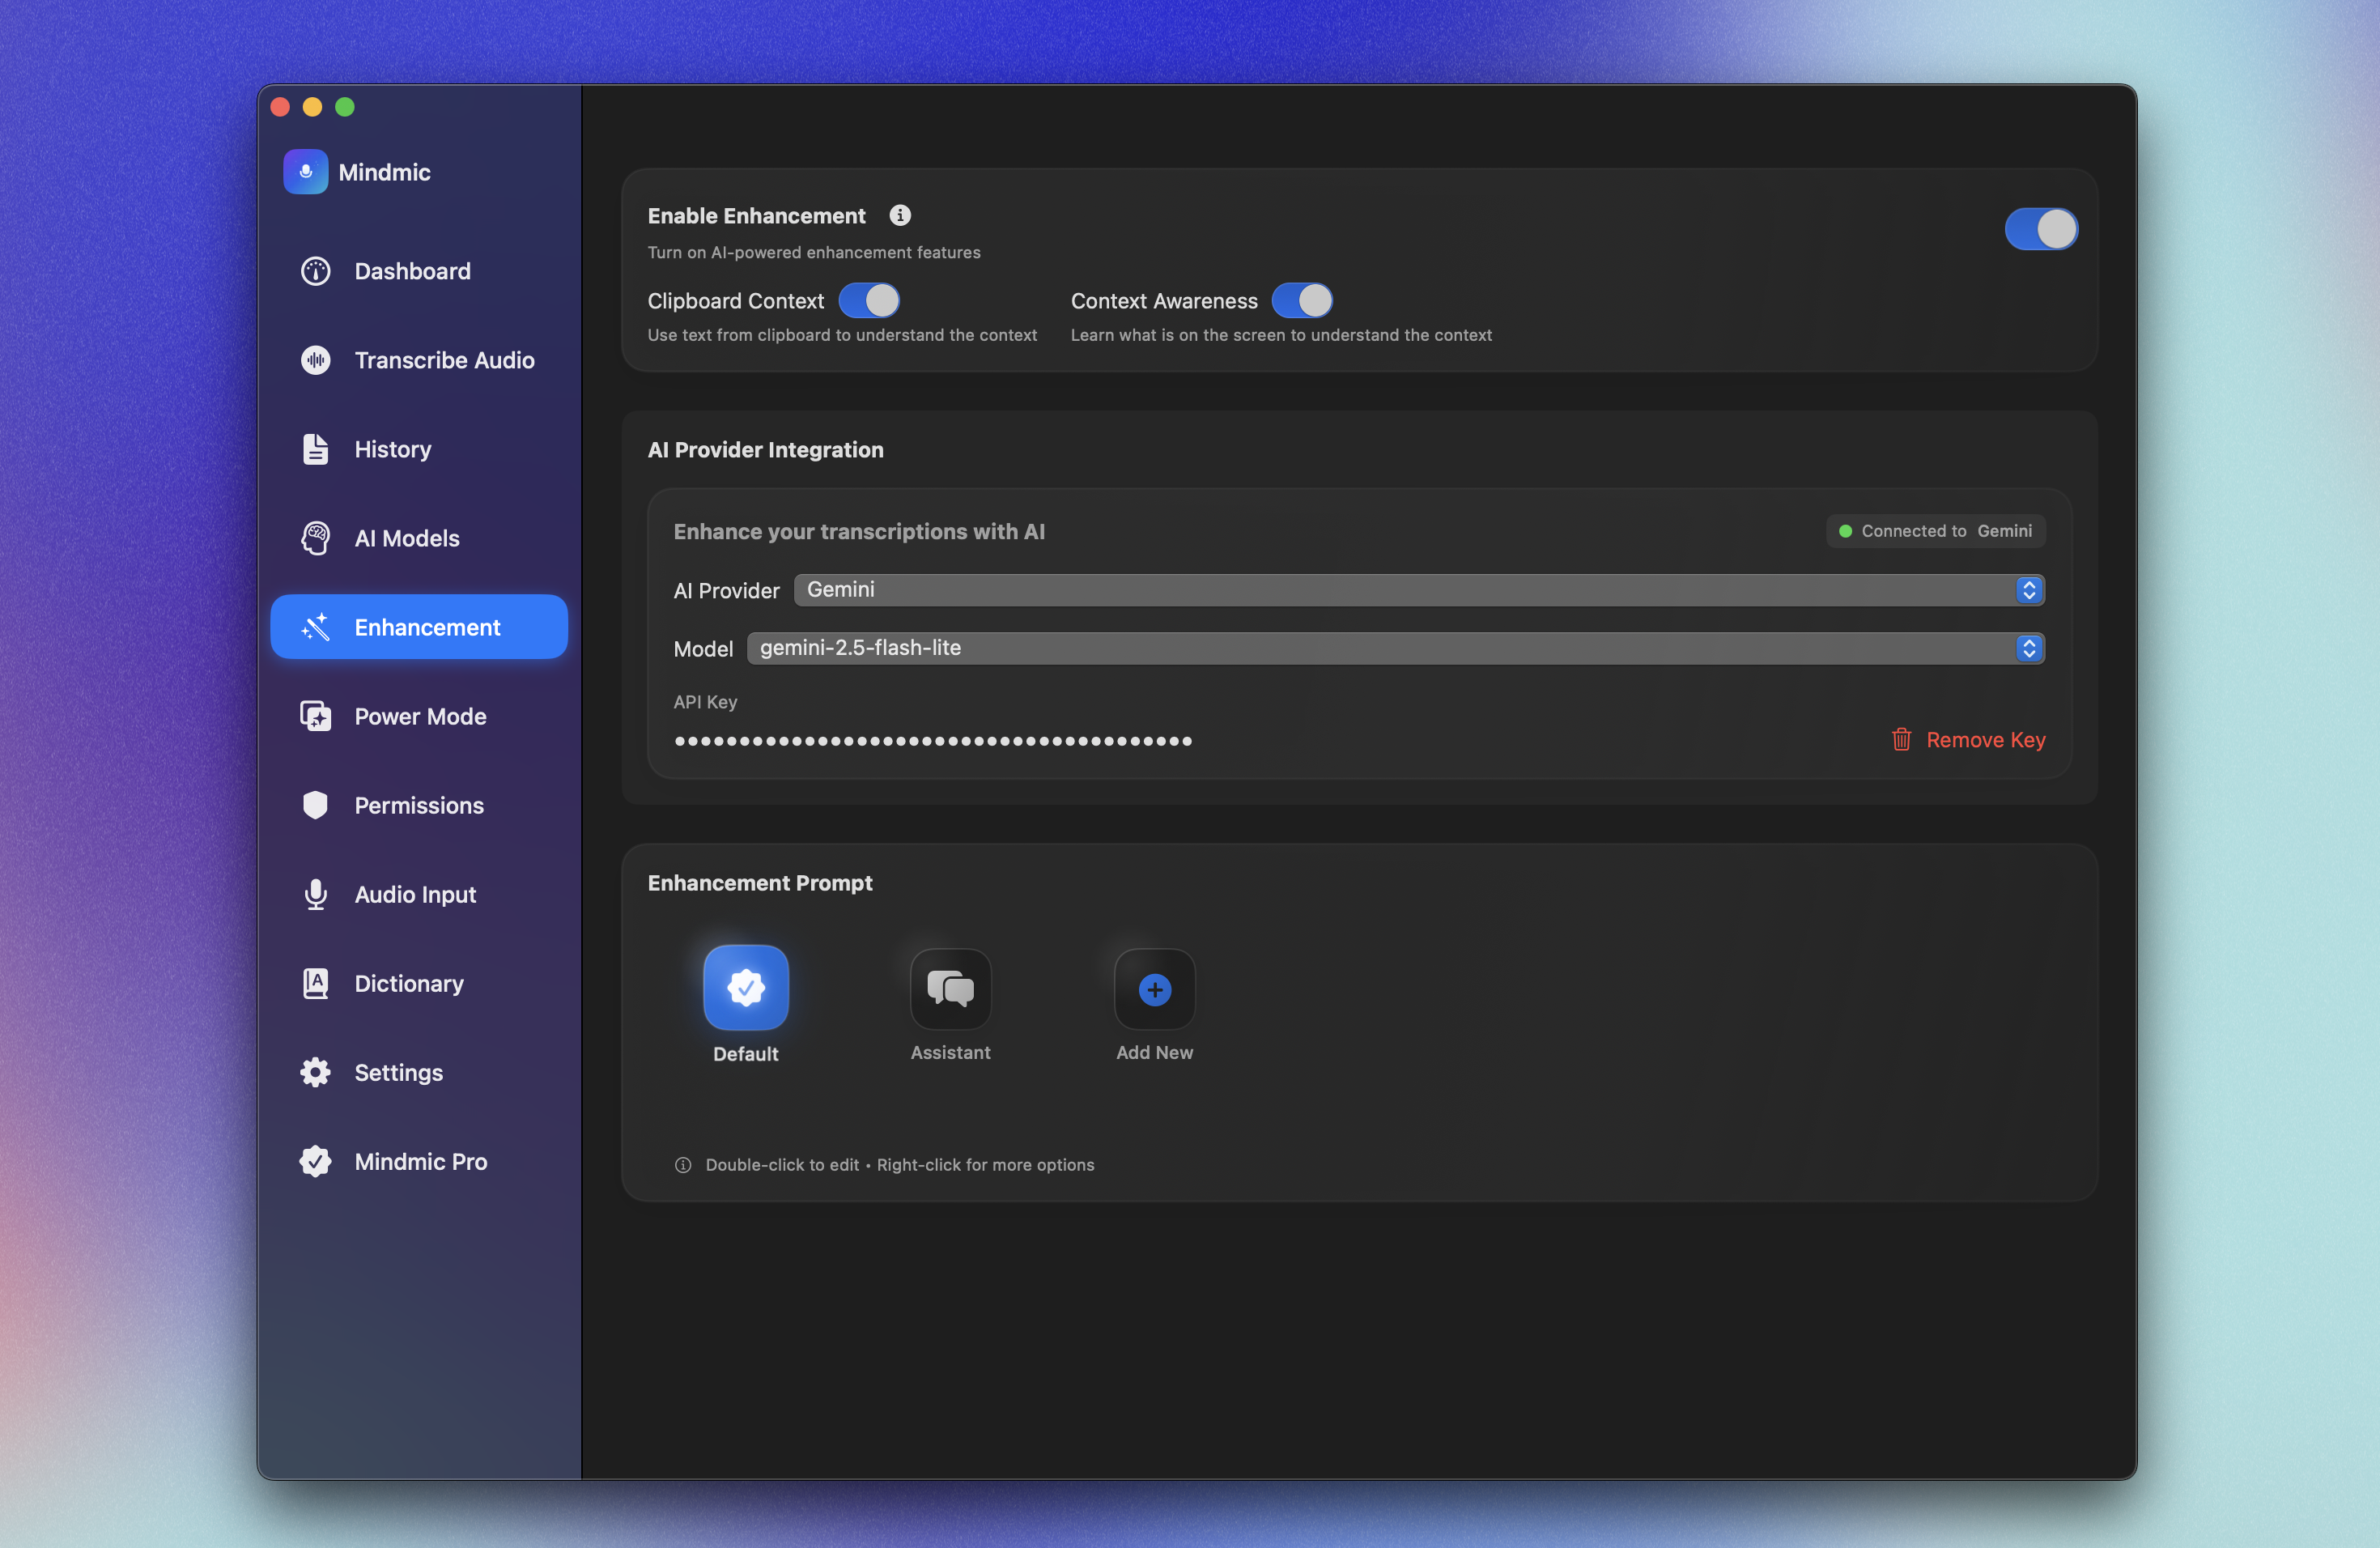The image size is (2380, 1548).
Task: Click the Dashboard gauge icon
Action: click(315, 271)
